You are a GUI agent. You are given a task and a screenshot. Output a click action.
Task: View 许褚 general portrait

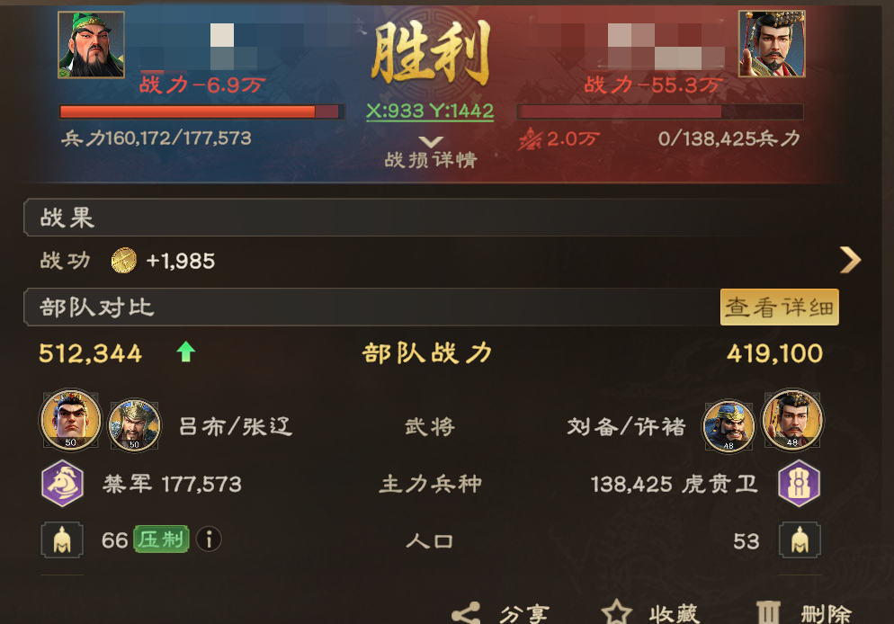point(729,426)
